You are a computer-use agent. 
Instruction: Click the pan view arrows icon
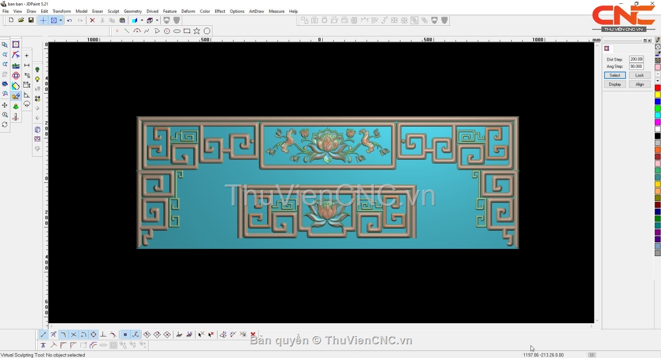pyautogui.click(x=5, y=105)
